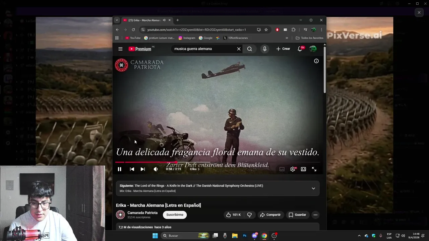Open pretium iustum mat... bookmark
429x241 pixels.
click(159, 38)
